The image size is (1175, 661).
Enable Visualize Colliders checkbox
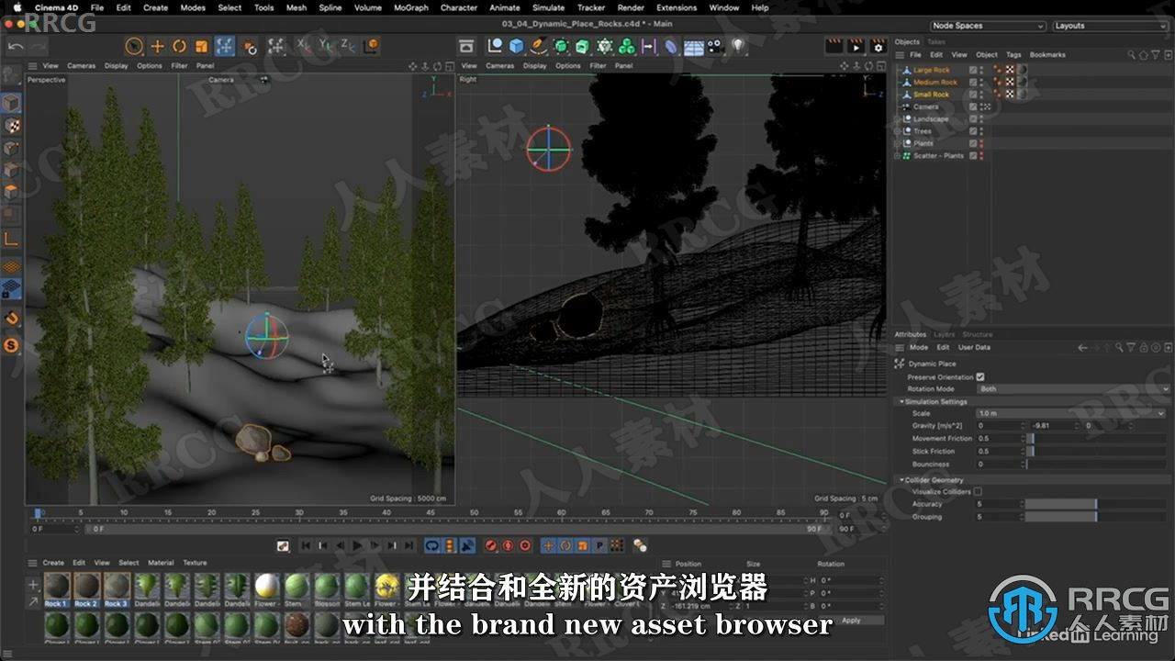pyautogui.click(x=978, y=492)
